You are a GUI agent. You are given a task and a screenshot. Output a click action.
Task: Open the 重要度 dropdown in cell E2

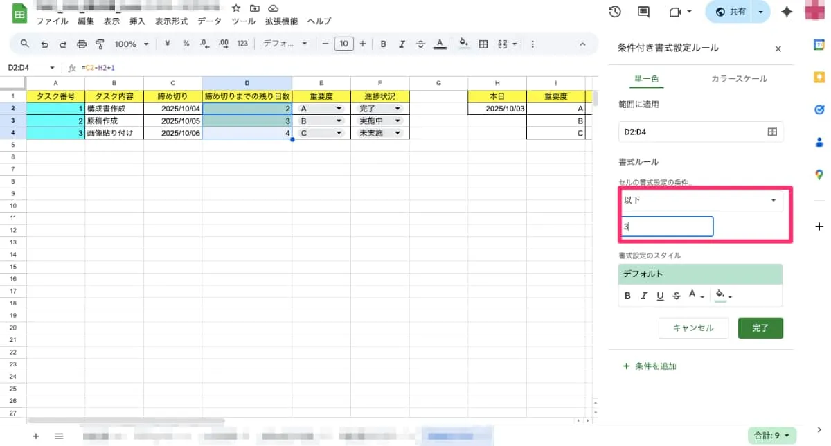point(339,108)
